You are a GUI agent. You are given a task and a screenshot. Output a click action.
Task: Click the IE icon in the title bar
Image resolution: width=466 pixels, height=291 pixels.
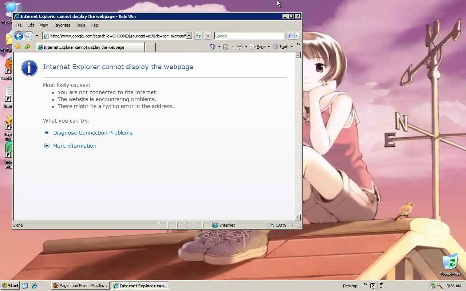(x=17, y=16)
